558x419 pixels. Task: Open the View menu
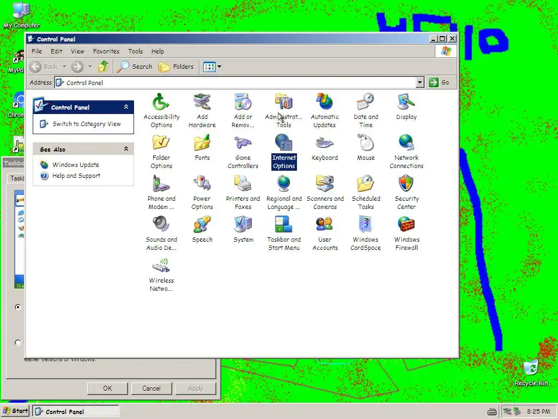[77, 51]
